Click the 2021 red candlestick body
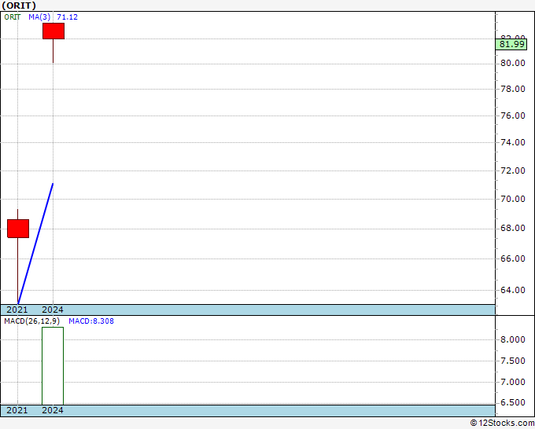The width and height of the screenshot is (535, 429). tap(18, 229)
